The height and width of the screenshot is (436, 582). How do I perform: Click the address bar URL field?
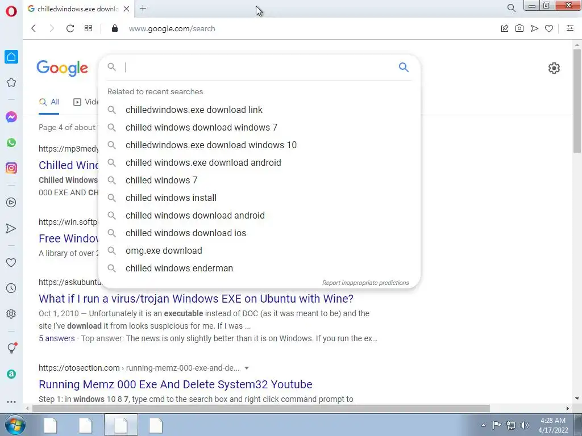pyautogui.click(x=172, y=28)
